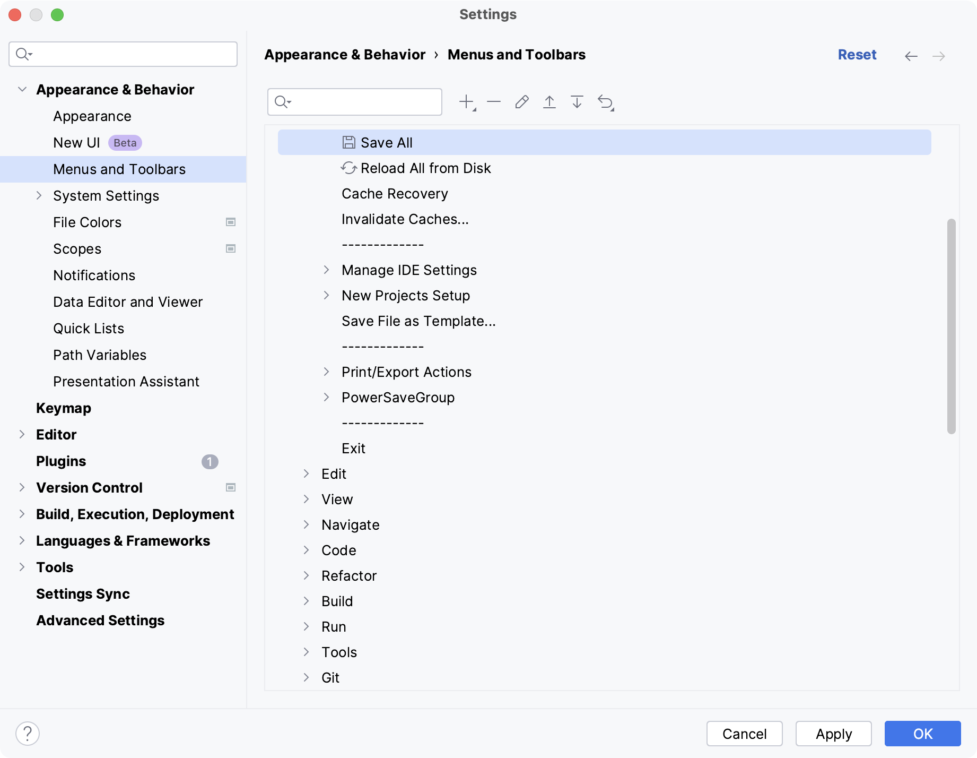977x758 pixels.
Task: Expand the Refactor menu node
Action: 306,575
